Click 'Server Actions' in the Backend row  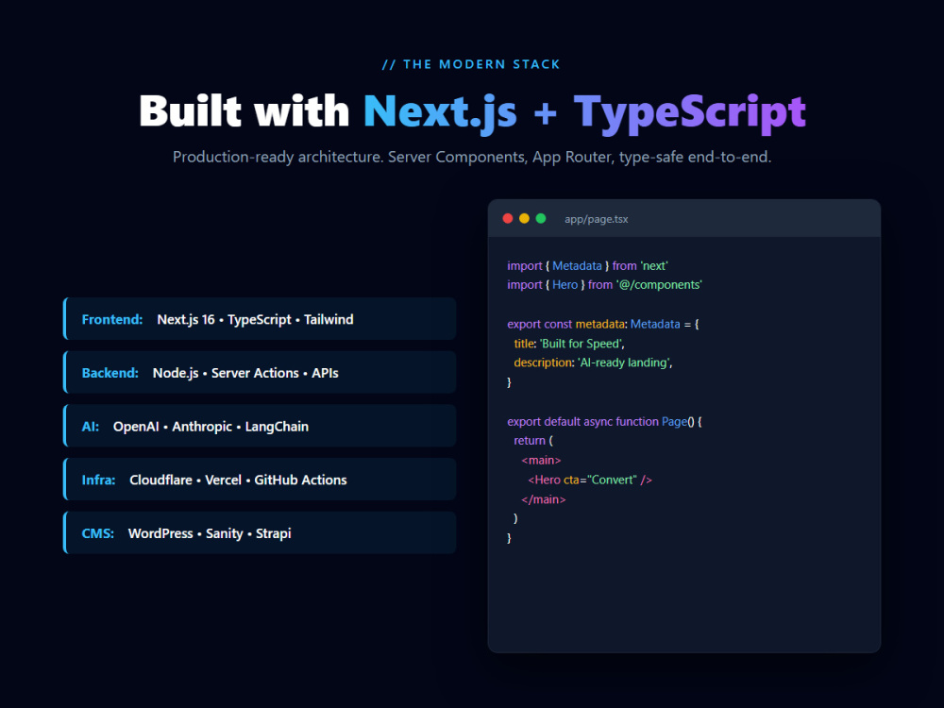255,373
